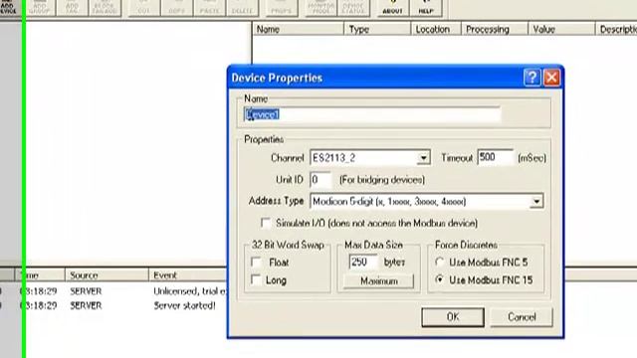Check the Float word swap option

(256, 263)
